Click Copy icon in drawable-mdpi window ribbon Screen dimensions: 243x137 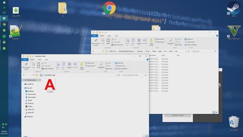[x=33, y=65]
